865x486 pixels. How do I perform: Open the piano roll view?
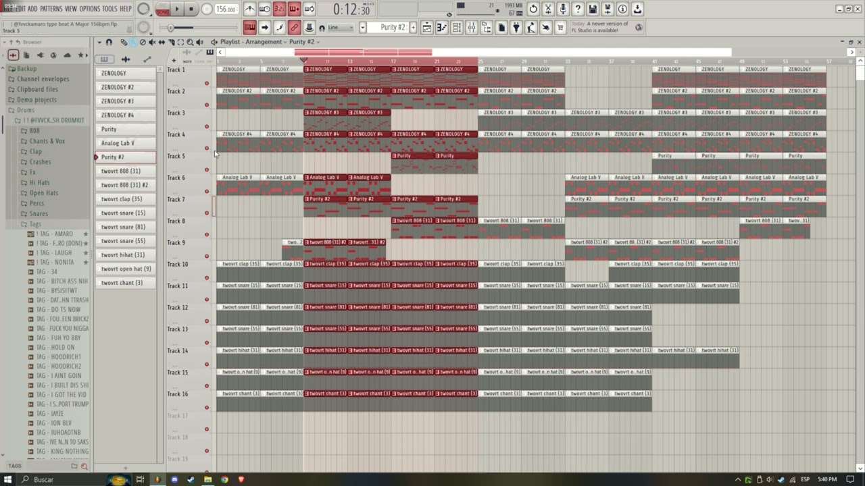tap(441, 28)
